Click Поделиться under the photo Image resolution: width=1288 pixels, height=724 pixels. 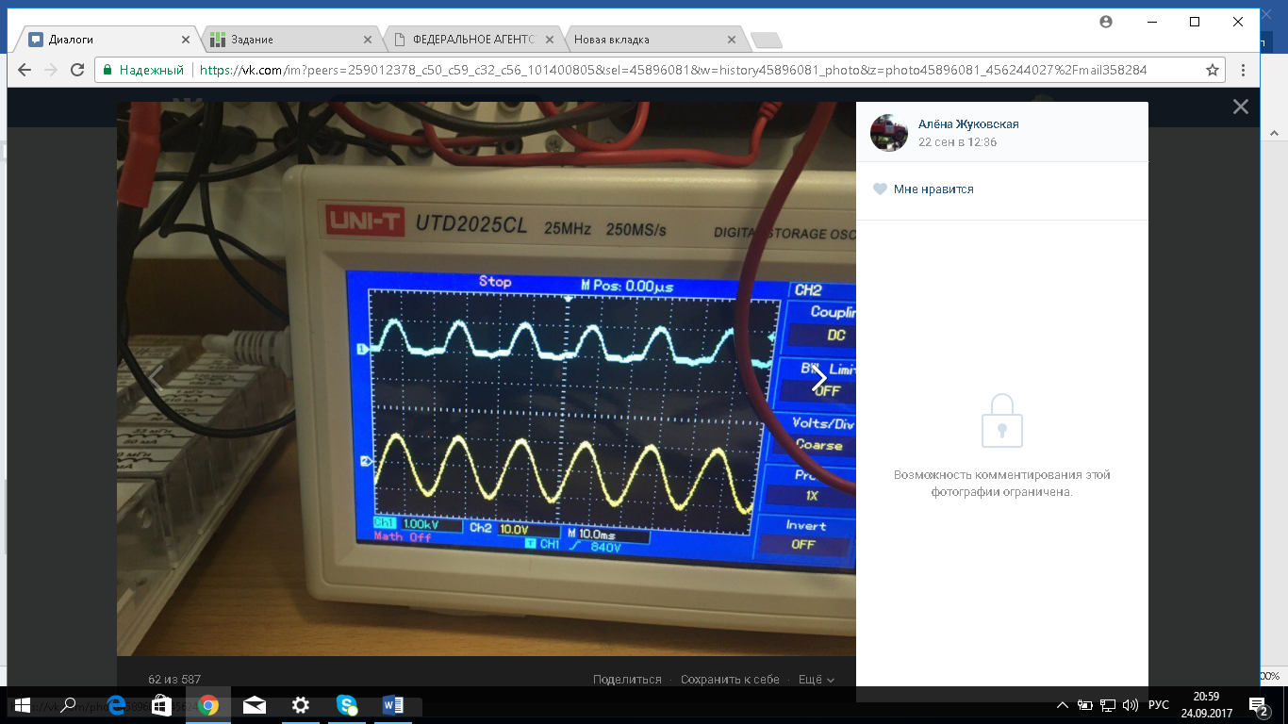(627, 679)
